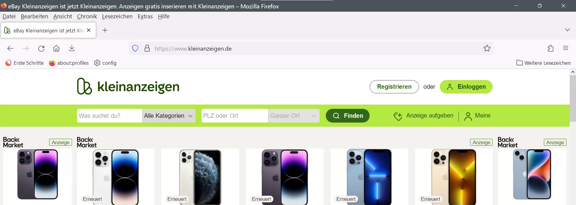The width and height of the screenshot is (576, 205).
Task: Click the kleinanzeigen logo
Action: point(128,87)
